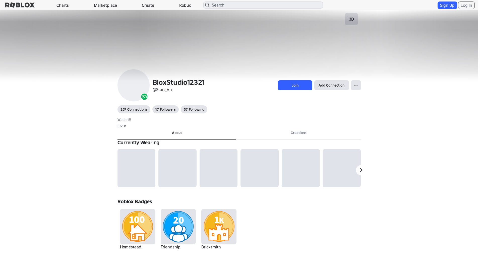Click the Waduh!!! description text
This screenshot has height=271, width=482.
(124, 120)
